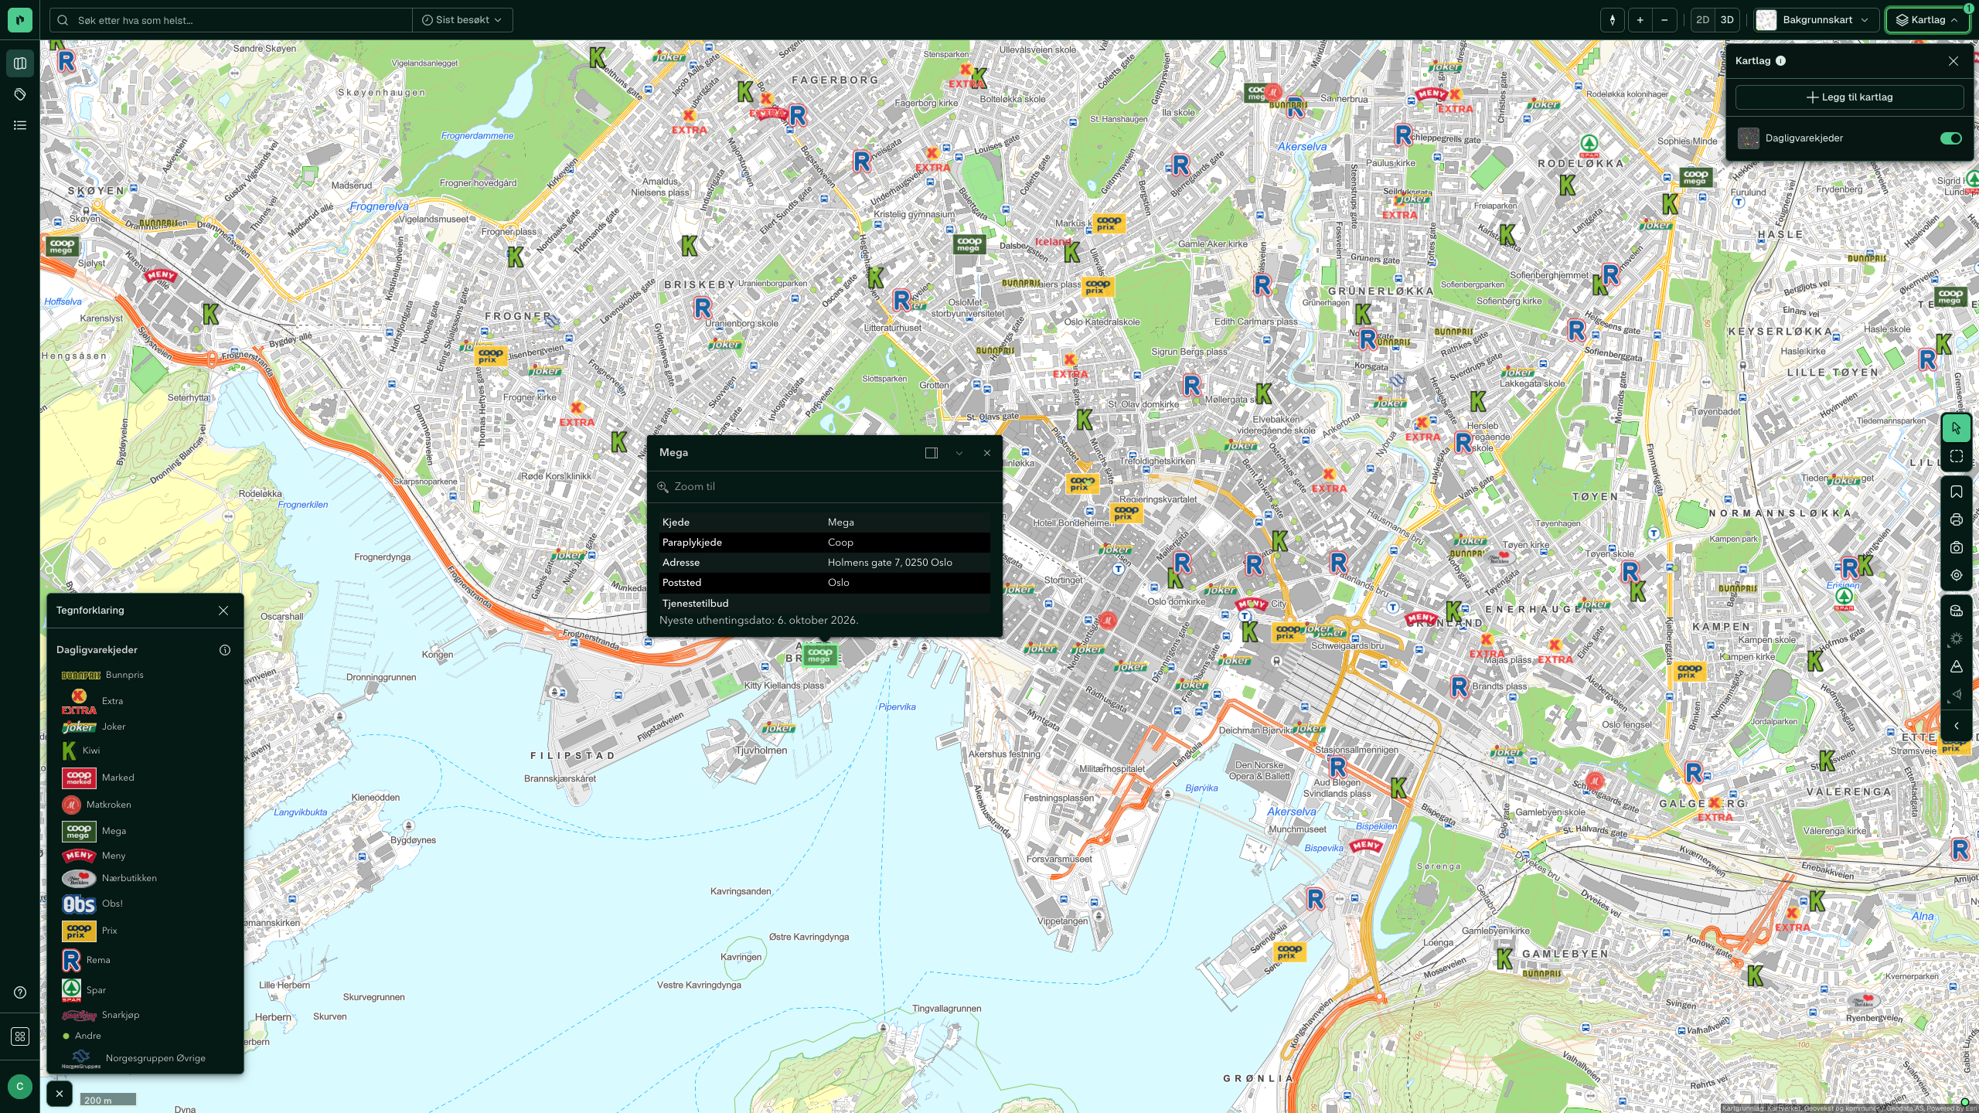Click the info icon next to Kartlag
This screenshot has height=1113, width=1979.
tap(1780, 61)
